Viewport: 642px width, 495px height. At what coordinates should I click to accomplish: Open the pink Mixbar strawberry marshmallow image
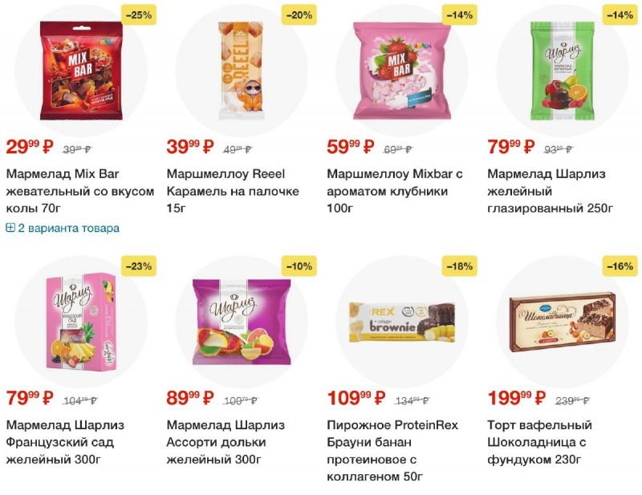point(402,71)
